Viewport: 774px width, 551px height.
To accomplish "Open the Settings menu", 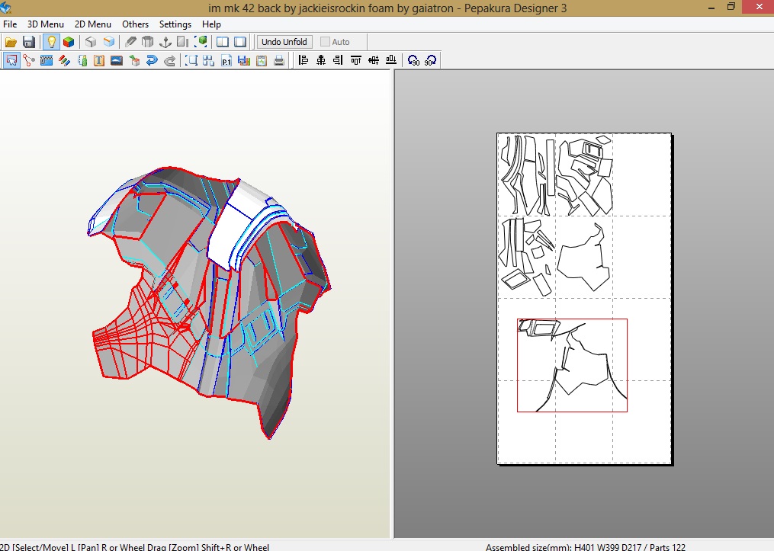I will pos(175,24).
